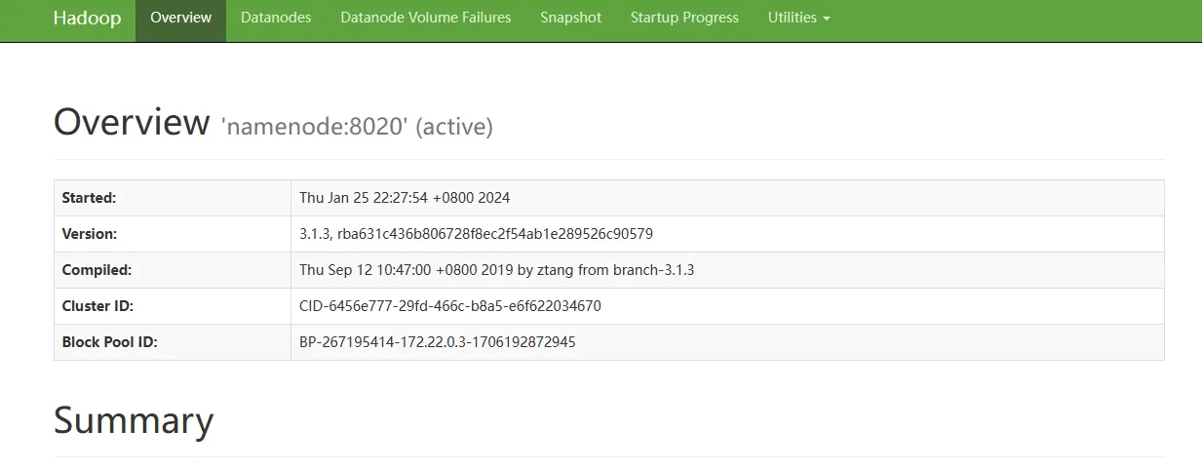The height and width of the screenshot is (469, 1202).
Task: Click the Overview page heading
Action: [132, 123]
